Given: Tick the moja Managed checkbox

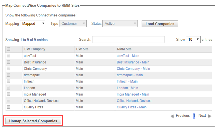Looking at the screenshot, I should click(8, 94).
